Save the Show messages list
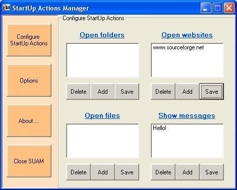Viewport: 237px width, 190px height. [212, 172]
